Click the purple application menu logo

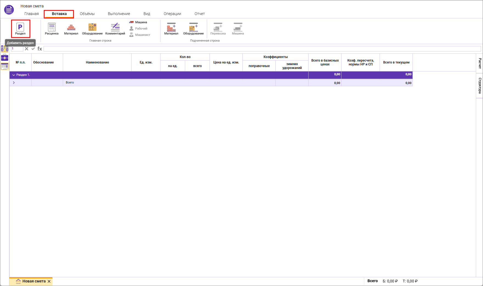click(x=9, y=10)
